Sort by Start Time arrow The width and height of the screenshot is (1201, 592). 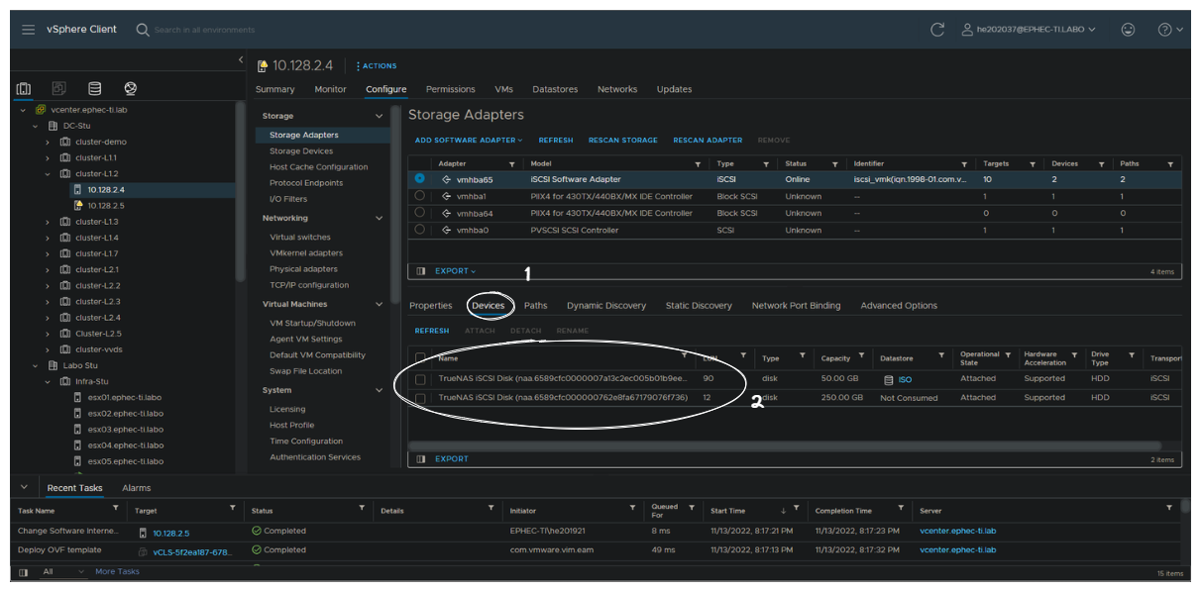[783, 511]
